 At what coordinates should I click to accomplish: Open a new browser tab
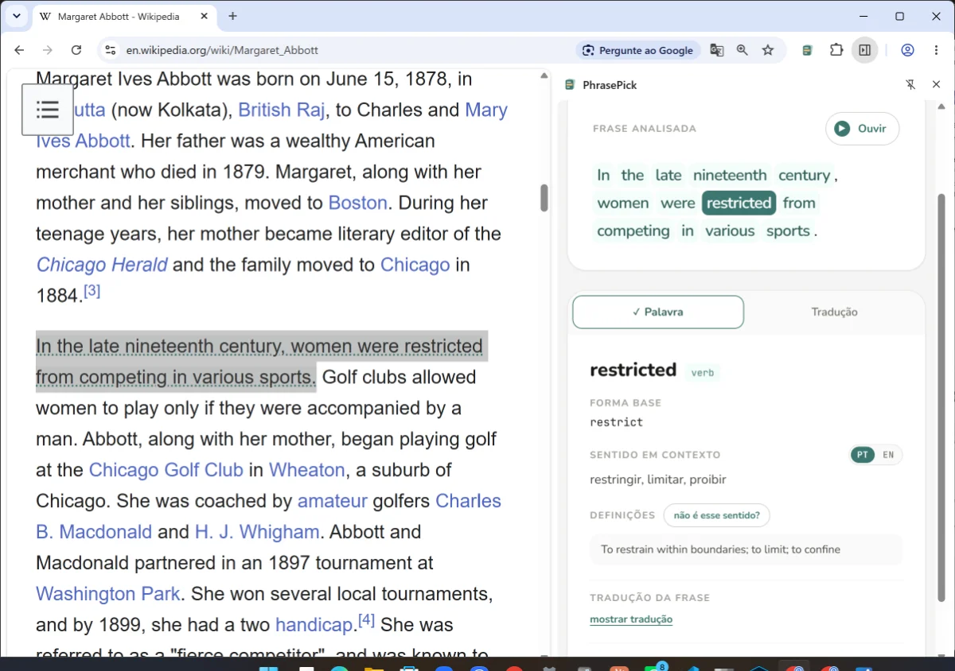pos(232,16)
